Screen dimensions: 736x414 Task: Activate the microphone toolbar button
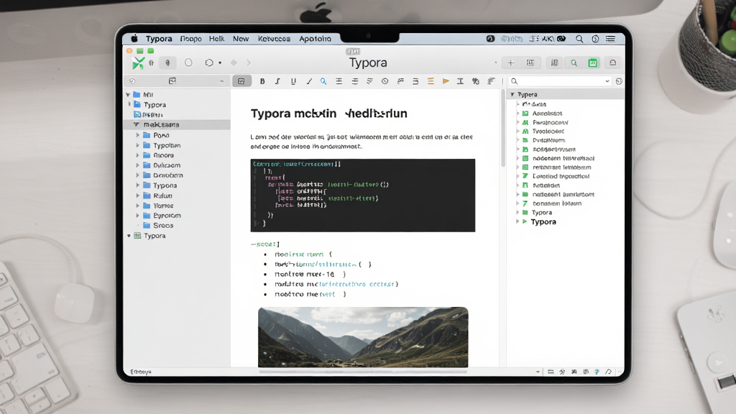pyautogui.click(x=167, y=63)
